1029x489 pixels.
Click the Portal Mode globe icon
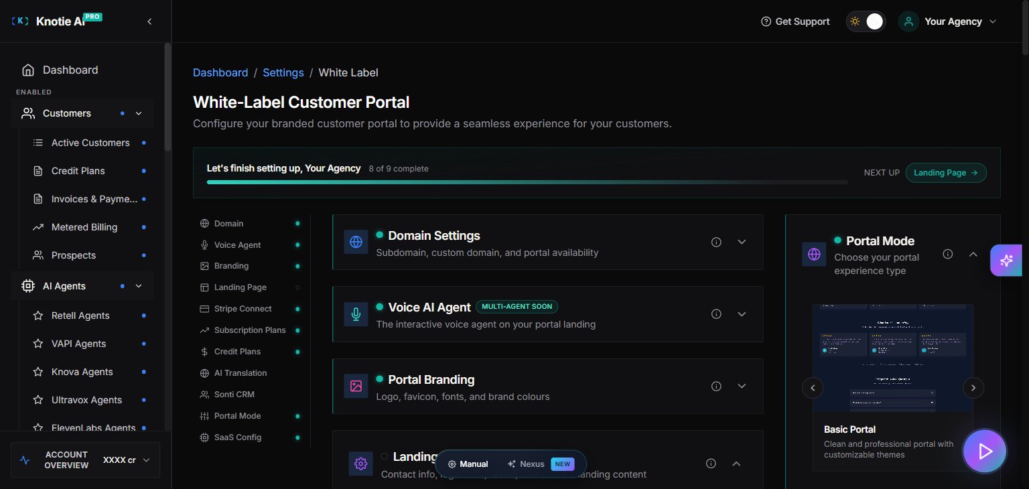pyautogui.click(x=814, y=254)
